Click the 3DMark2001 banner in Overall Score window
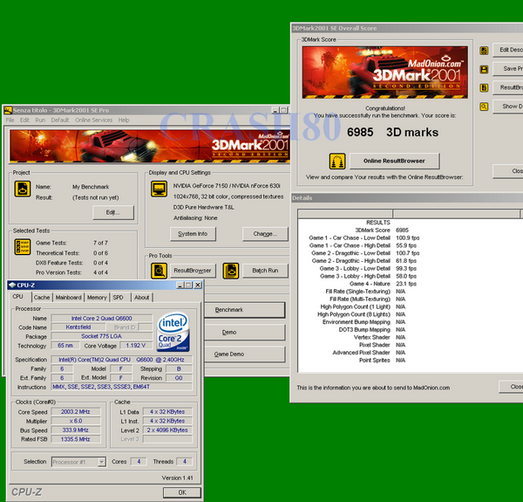523x502 pixels. pyautogui.click(x=385, y=72)
